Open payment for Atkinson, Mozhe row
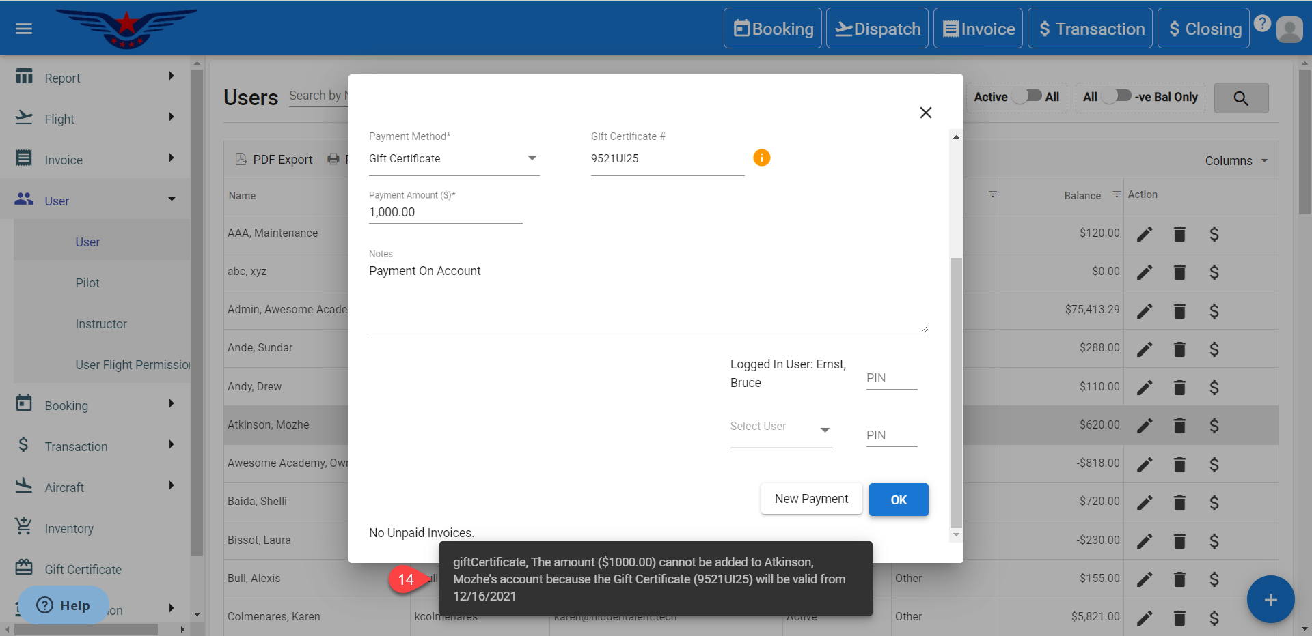This screenshot has height=636, width=1312. pyautogui.click(x=1214, y=426)
